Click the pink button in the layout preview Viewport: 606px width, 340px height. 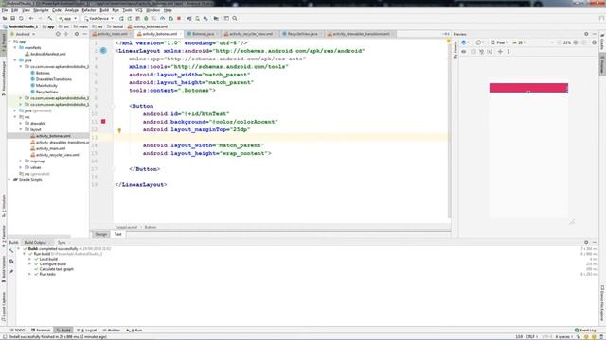point(528,88)
